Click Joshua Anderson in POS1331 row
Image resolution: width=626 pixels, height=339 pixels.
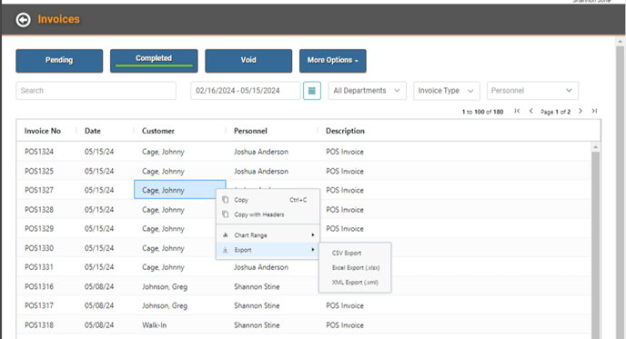click(x=261, y=267)
